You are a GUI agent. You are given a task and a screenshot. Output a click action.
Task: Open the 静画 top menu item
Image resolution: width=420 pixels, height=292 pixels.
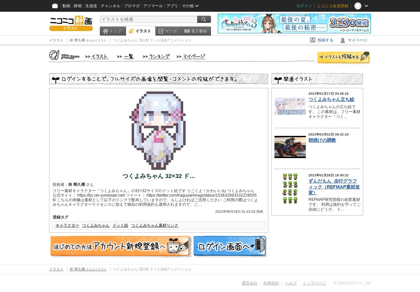tap(78, 6)
